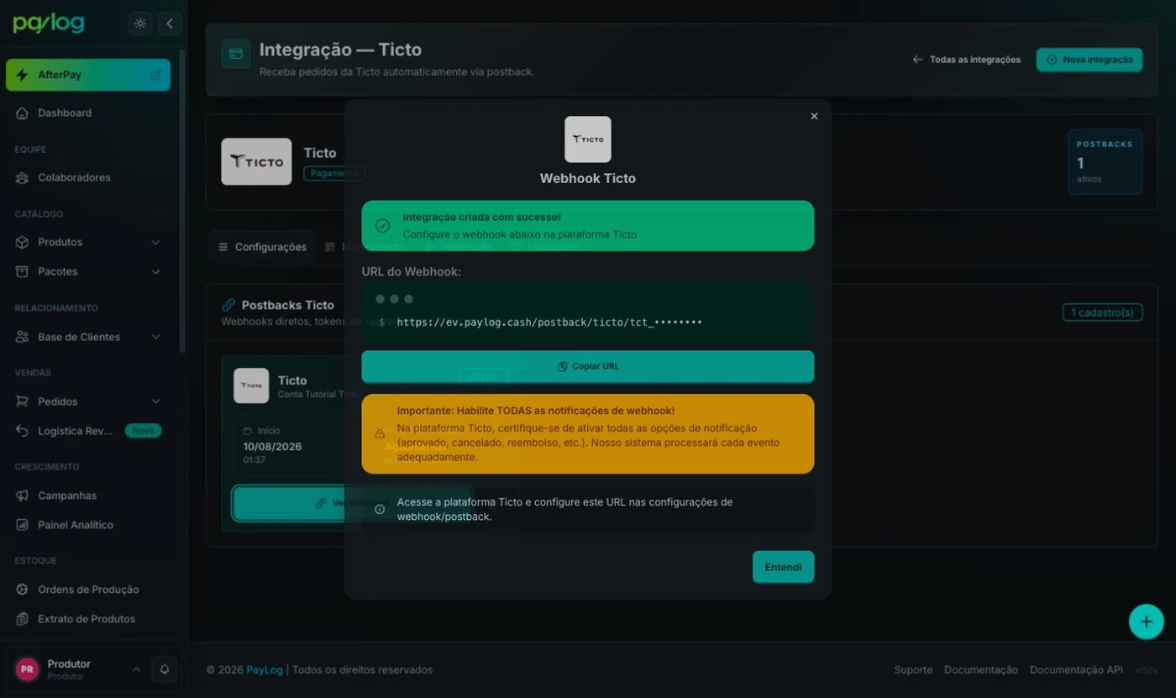This screenshot has width=1176, height=698.
Task: Click the Colaboradores people icon
Action: (23, 177)
